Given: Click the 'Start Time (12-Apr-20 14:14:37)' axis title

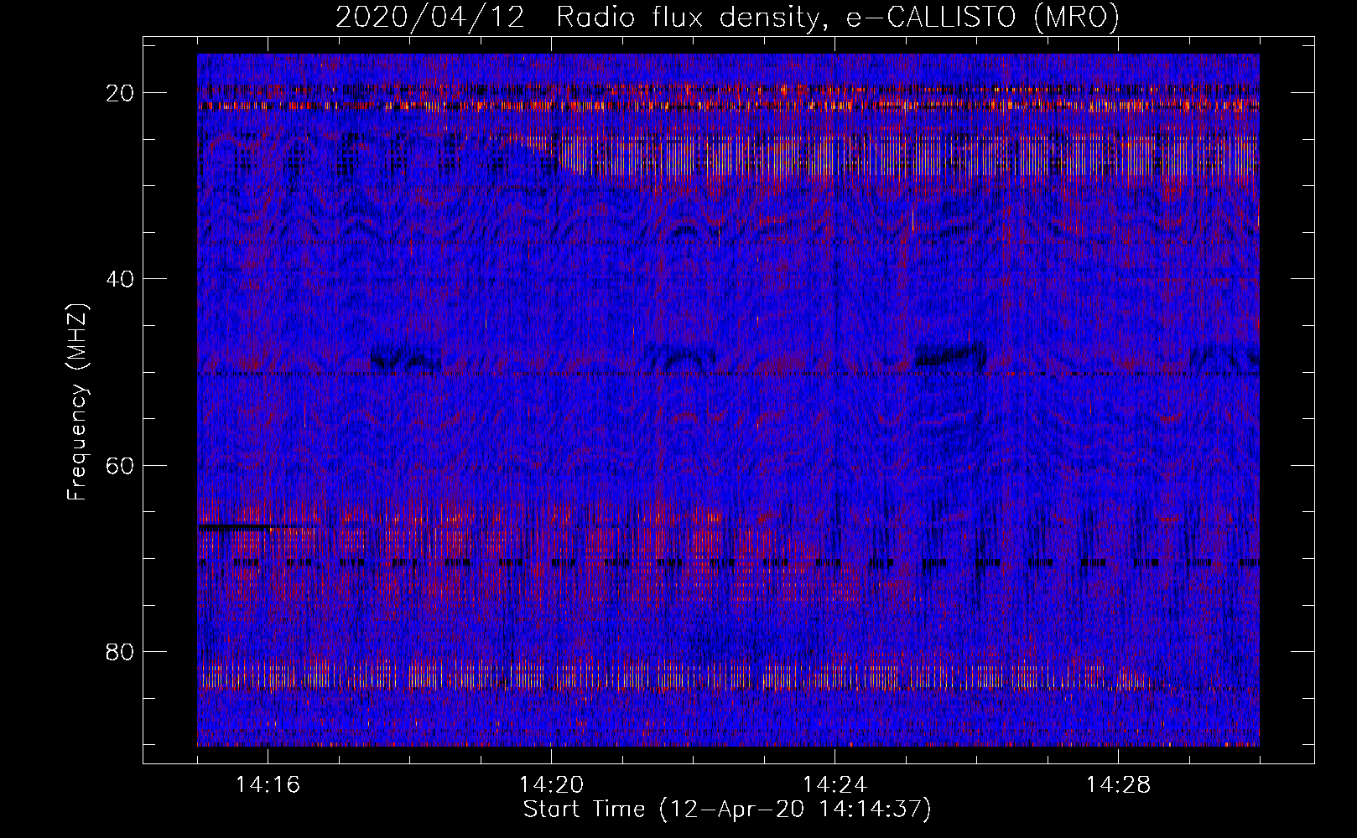Looking at the screenshot, I should pyautogui.click(x=727, y=810).
